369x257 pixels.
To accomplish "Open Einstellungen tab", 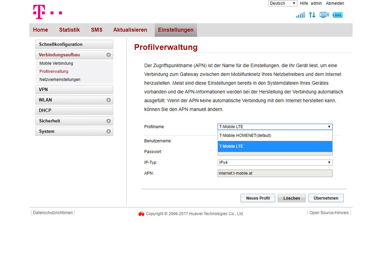I will point(176,30).
